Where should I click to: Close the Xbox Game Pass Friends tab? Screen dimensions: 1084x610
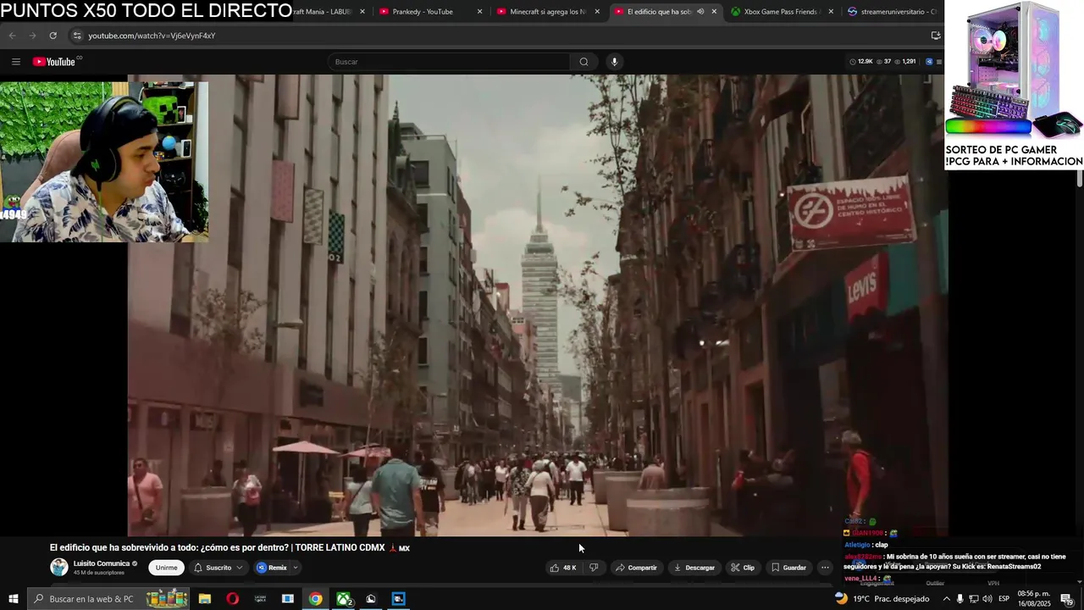(831, 12)
